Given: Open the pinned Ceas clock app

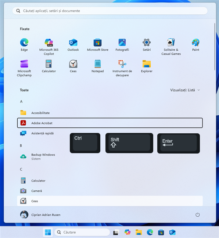Looking at the screenshot, I should (73, 66).
